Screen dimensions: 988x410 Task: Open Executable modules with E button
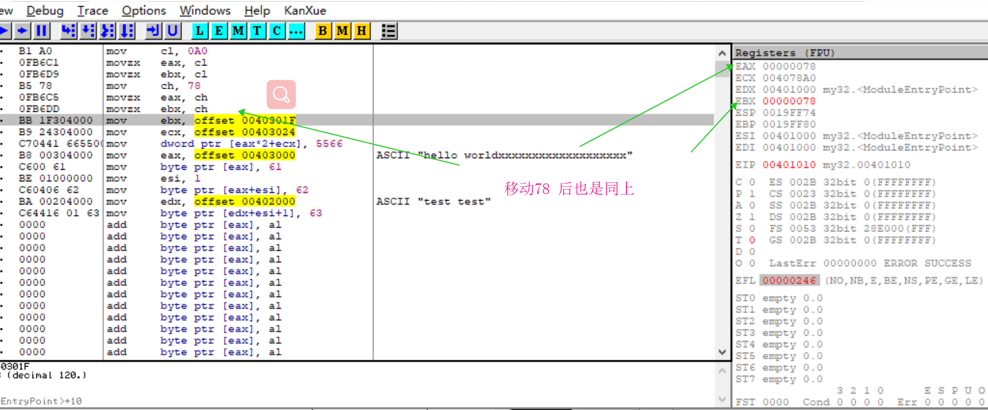(219, 31)
